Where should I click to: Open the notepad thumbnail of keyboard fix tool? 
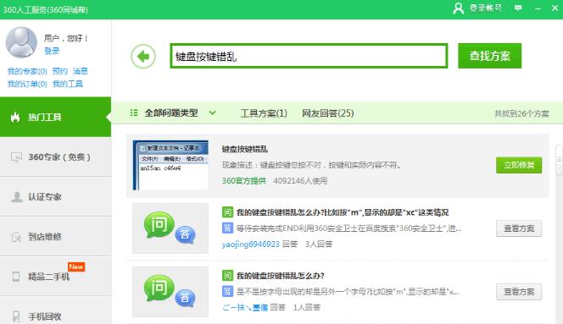[x=170, y=165]
